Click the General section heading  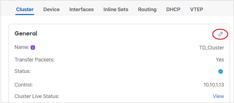click(x=26, y=33)
